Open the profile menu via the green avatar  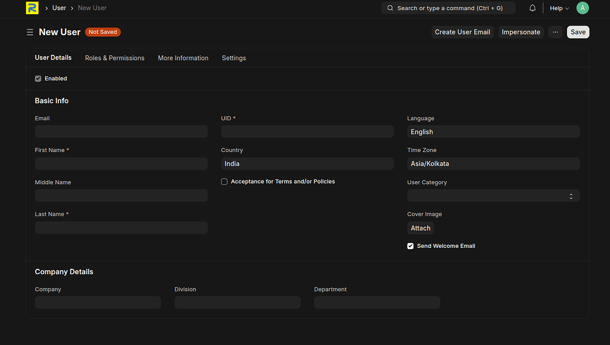[582, 8]
